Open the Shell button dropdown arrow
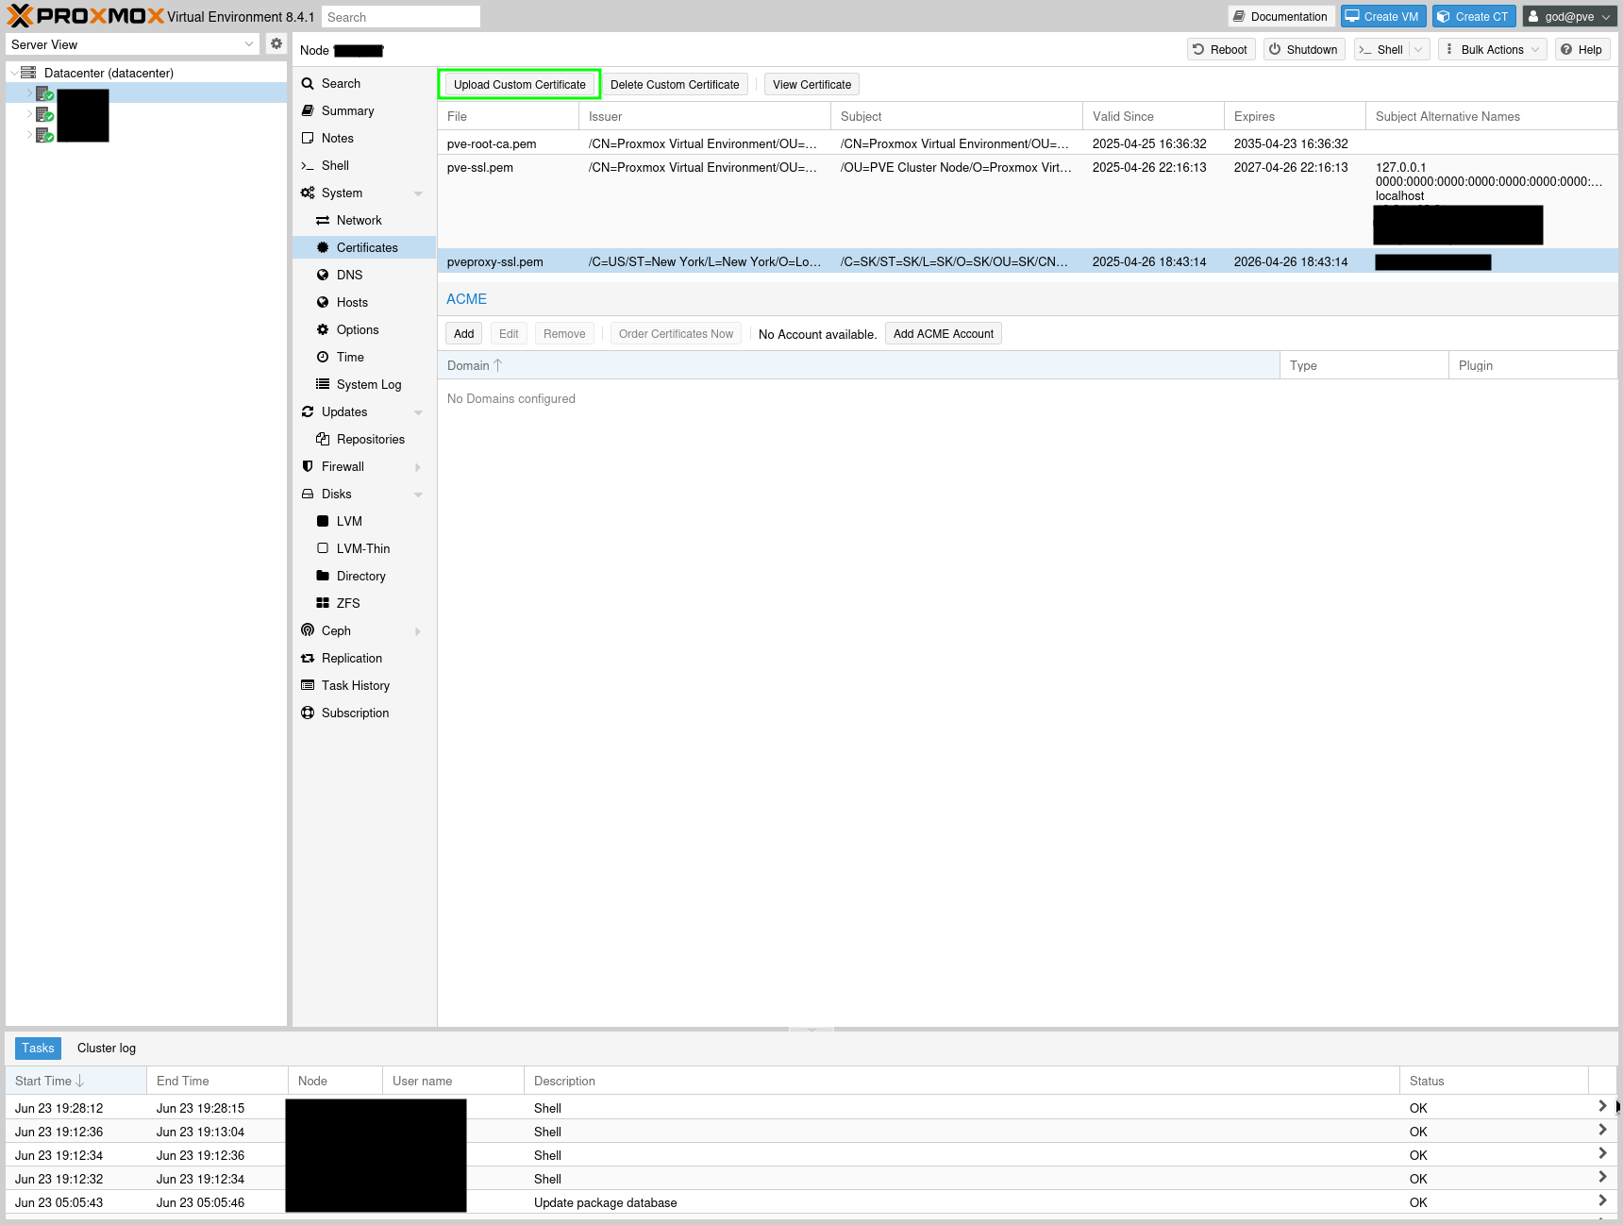This screenshot has height=1225, width=1623. [x=1418, y=50]
